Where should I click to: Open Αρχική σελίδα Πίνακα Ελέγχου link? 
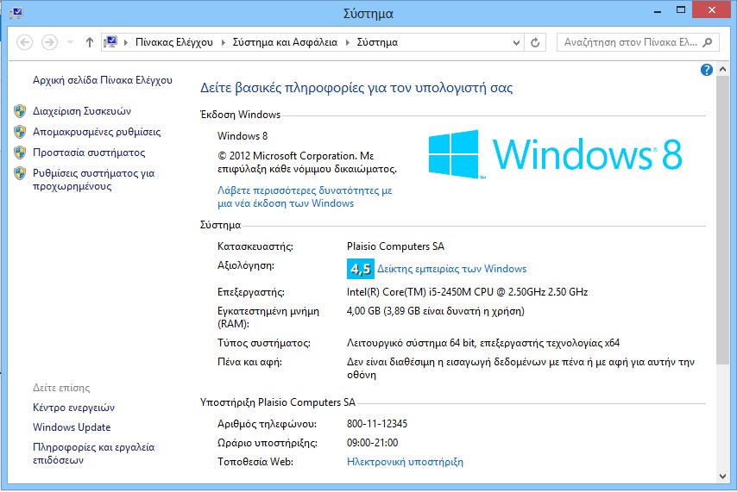click(103, 80)
